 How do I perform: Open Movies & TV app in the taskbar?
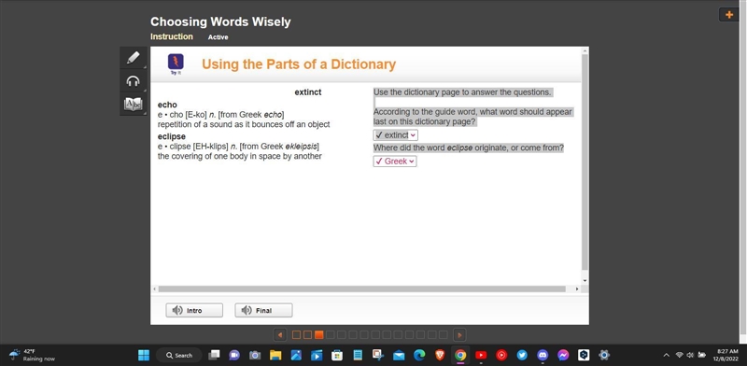(317, 355)
